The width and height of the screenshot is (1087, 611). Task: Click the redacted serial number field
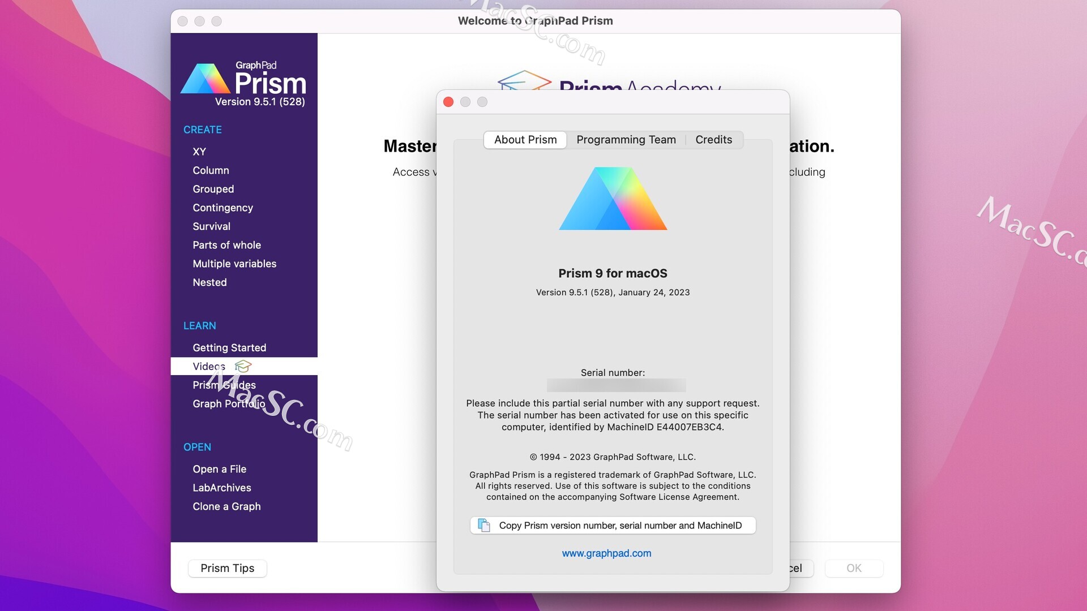click(617, 385)
